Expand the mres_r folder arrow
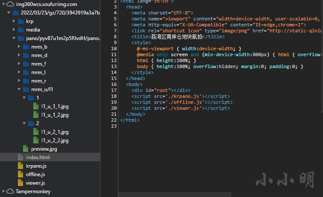This screenshot has height=197, width=323. [x=19, y=81]
